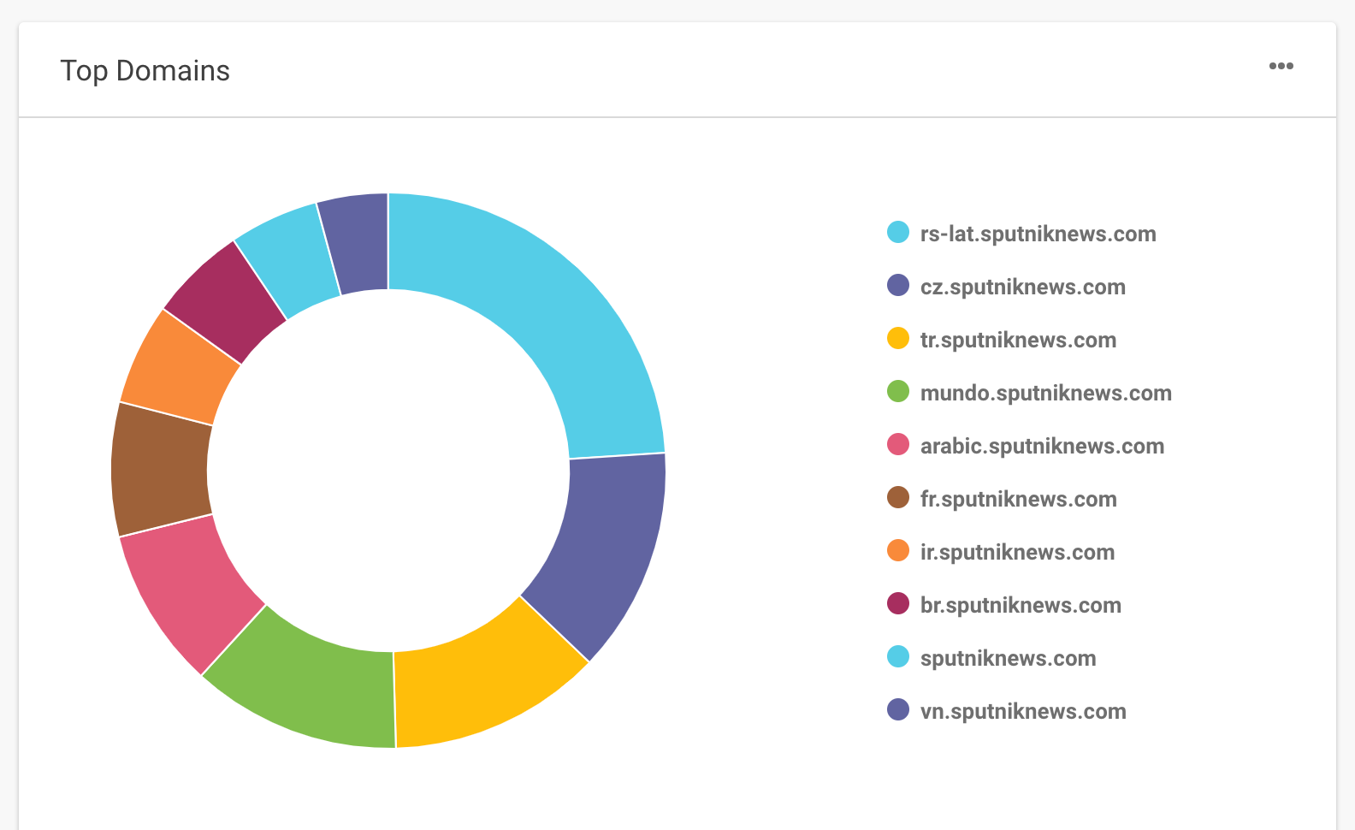Click the fr.sputniknews.com brown legend dot
The width and height of the screenshot is (1355, 830).
click(x=898, y=497)
